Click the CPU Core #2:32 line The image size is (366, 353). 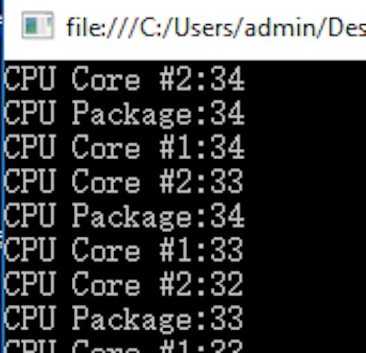pos(124,284)
